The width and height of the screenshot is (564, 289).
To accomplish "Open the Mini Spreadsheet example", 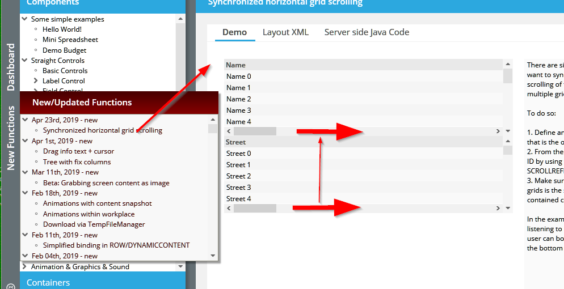I will point(70,40).
